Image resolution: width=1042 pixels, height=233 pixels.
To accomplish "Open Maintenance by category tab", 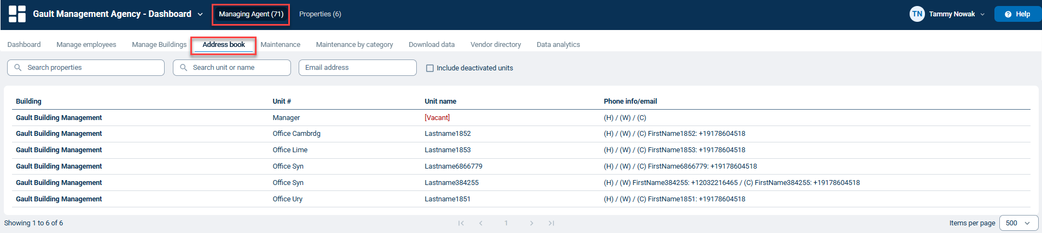I will (x=354, y=45).
